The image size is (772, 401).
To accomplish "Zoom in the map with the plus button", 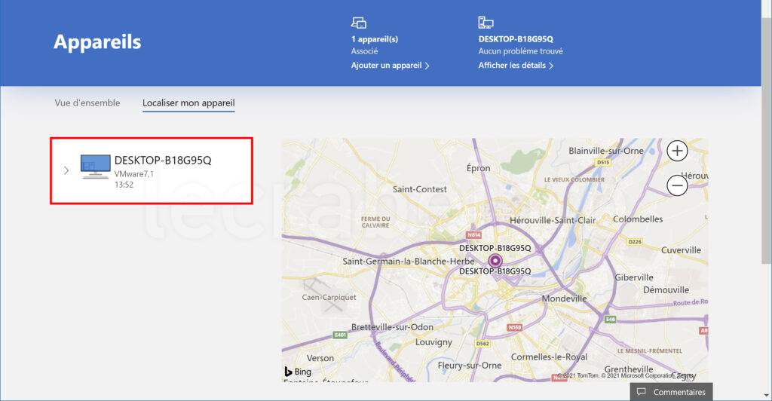I will pyautogui.click(x=677, y=151).
